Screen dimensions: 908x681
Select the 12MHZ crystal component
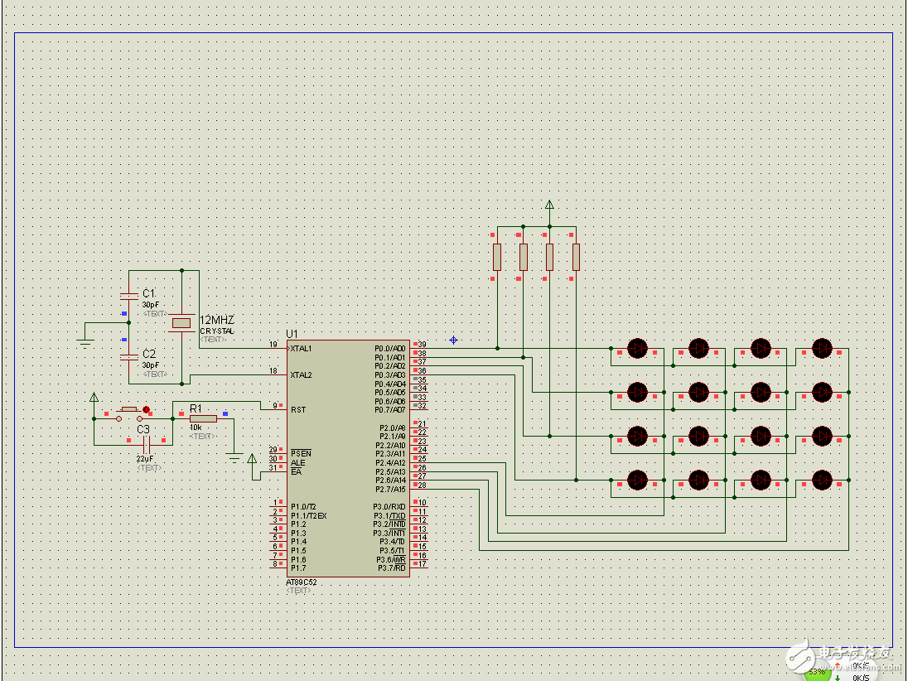[181, 323]
